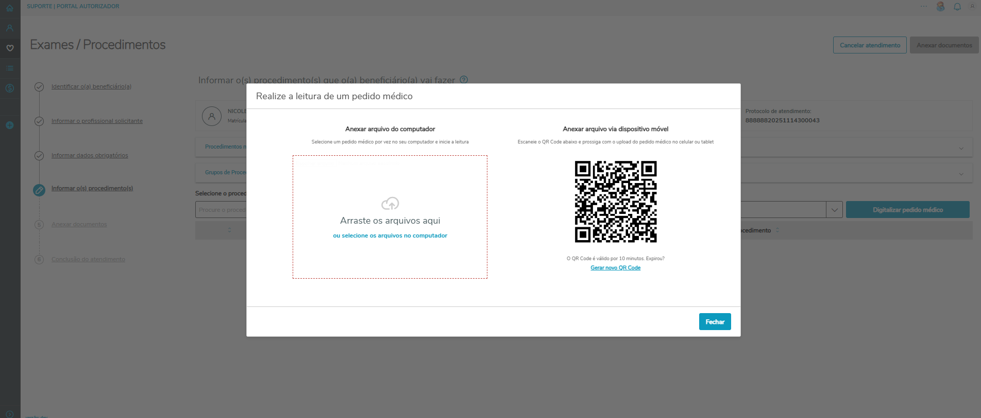Click the 'Selecione um pedido médico por vez' instruction text

(390, 142)
